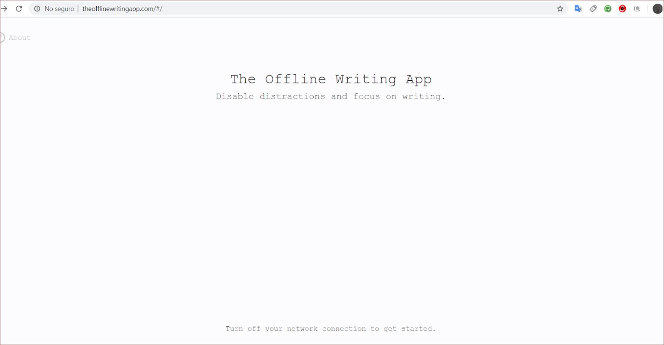Click the word 'App' in the heading
The image size is (664, 345).
[x=418, y=79]
